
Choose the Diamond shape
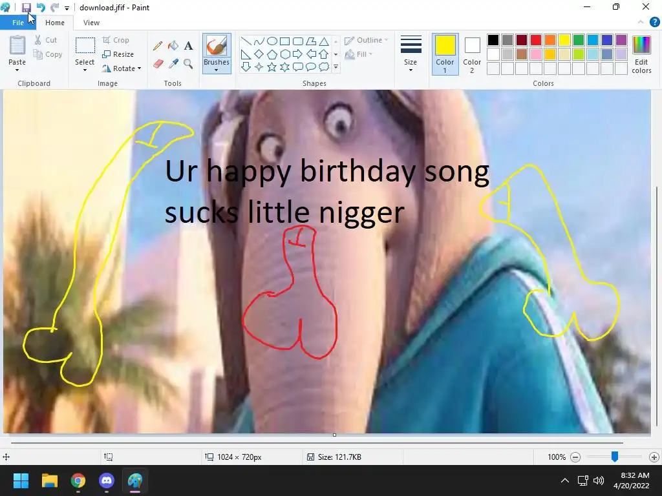(x=259, y=54)
